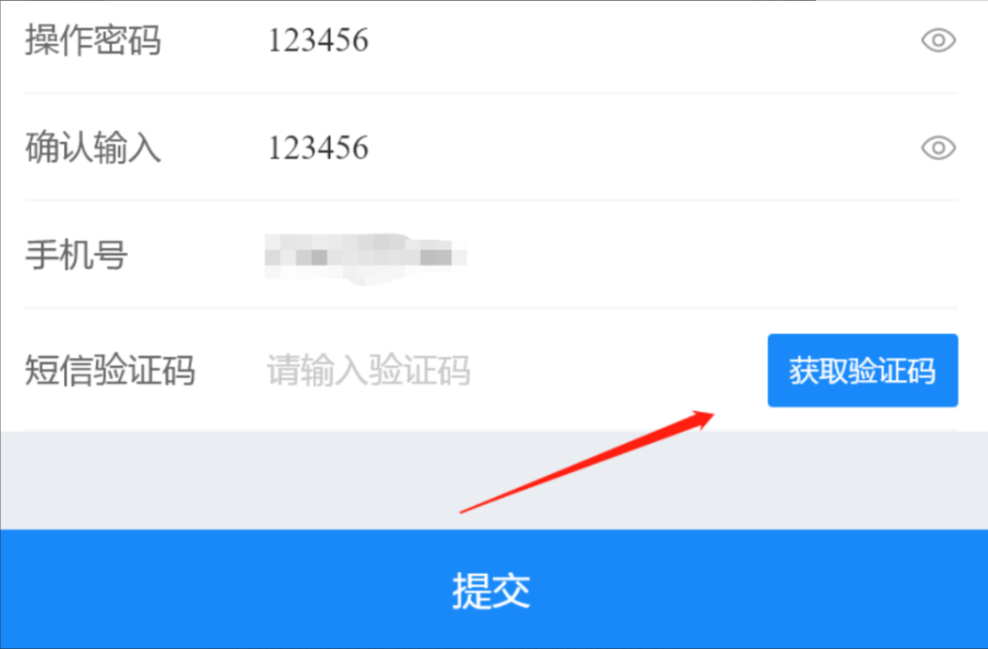Click gray blank area left of arrow
Screen dimensions: 988x649
pos(220,480)
